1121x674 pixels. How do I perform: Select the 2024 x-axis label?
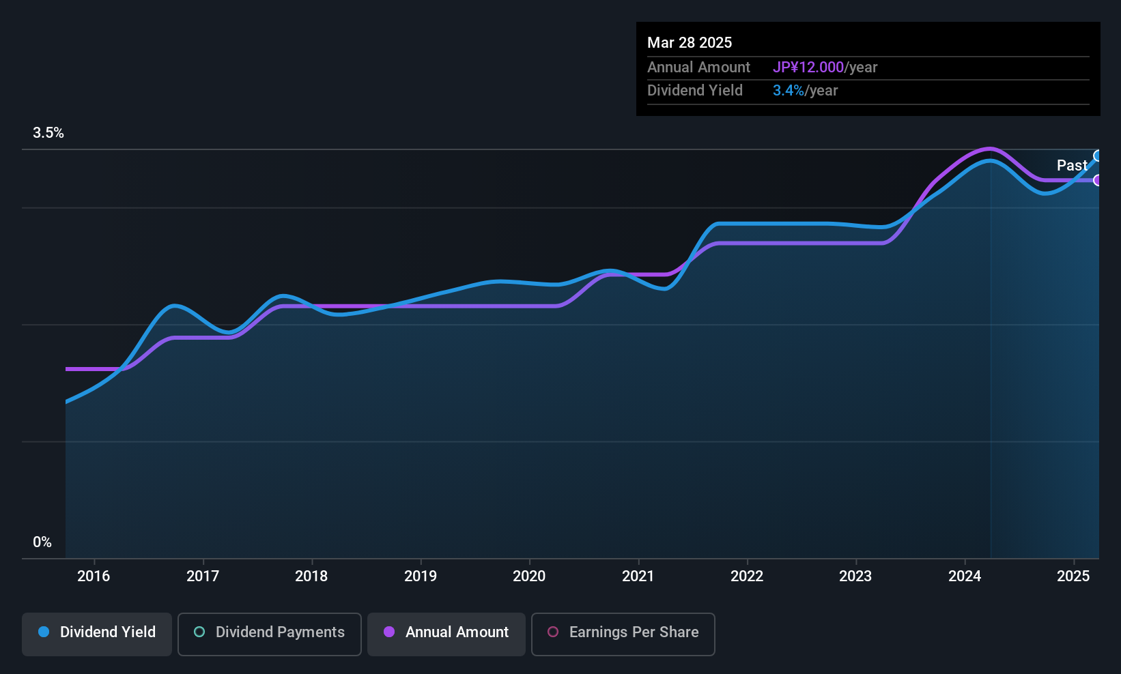965,576
